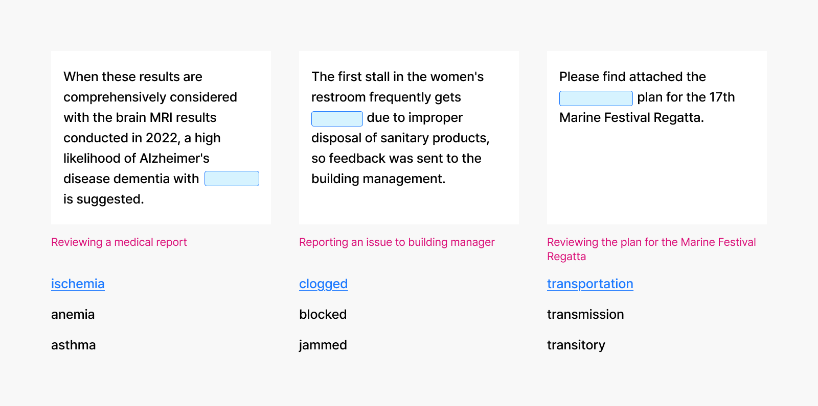Select the word clogged
Image resolution: width=818 pixels, height=406 pixels.
point(323,284)
